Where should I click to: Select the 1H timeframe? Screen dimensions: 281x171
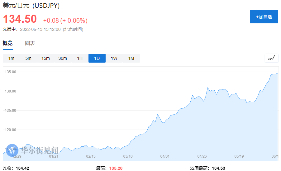pos(80,58)
